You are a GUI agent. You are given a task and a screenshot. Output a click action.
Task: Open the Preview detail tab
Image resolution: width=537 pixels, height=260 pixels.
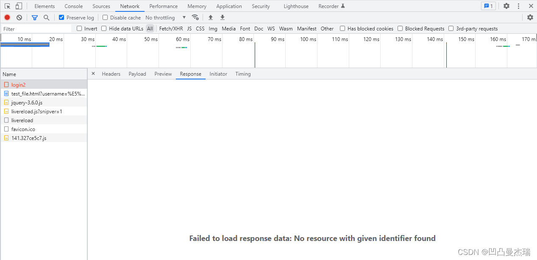click(163, 74)
